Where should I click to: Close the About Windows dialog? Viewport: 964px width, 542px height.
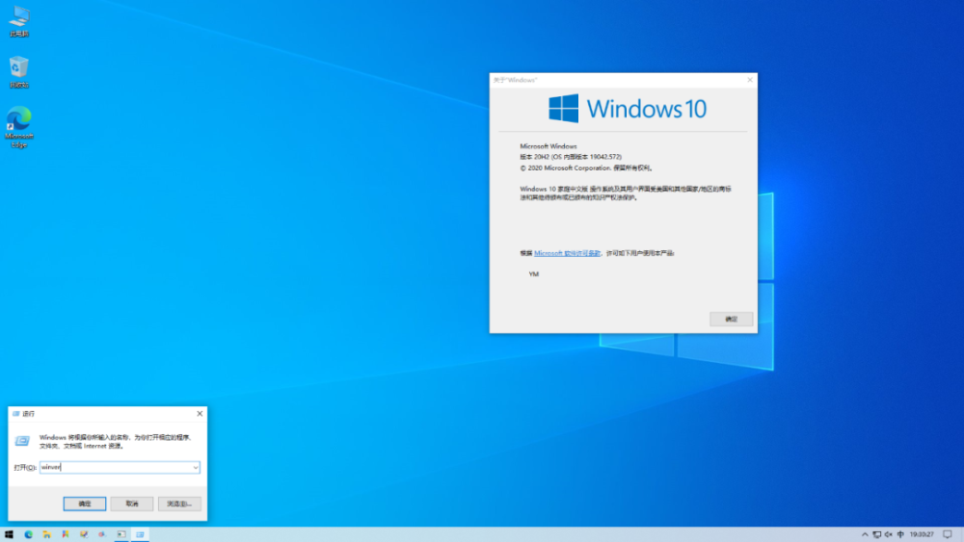(749, 80)
